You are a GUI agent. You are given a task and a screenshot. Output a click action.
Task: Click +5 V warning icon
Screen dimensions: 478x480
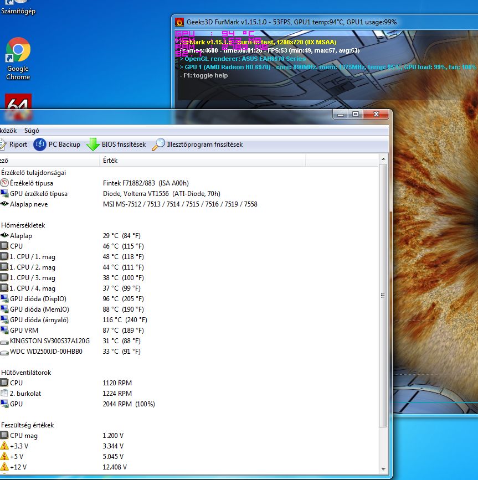click(4, 456)
